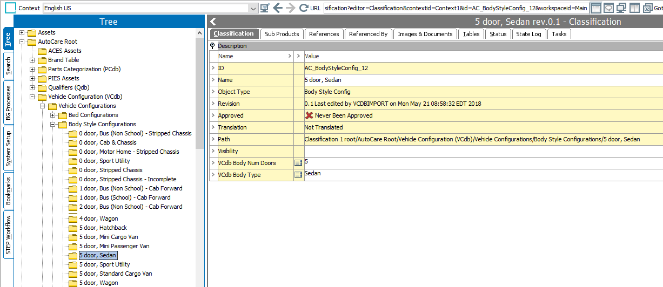Expand the Bed Configurations node
This screenshot has width=663, height=287.
point(53,115)
